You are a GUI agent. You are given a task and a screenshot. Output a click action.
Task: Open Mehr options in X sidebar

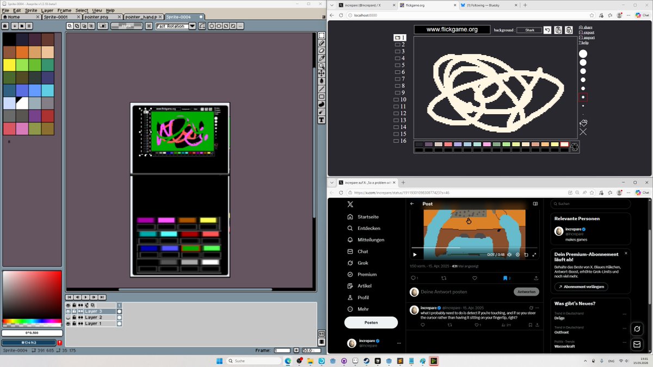[358, 309]
